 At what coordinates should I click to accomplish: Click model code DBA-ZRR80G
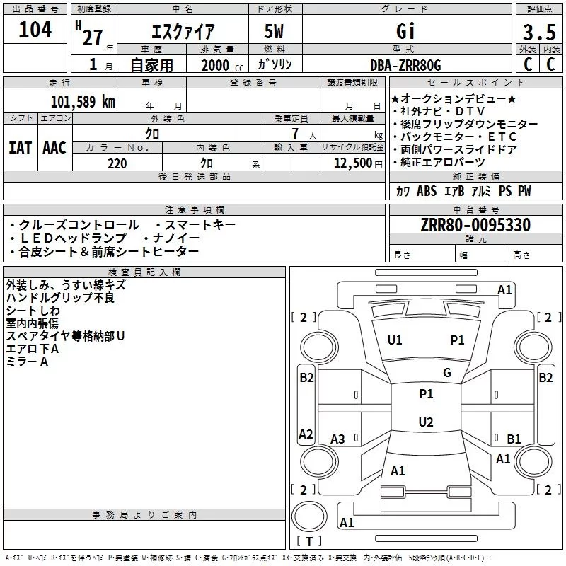point(405,65)
